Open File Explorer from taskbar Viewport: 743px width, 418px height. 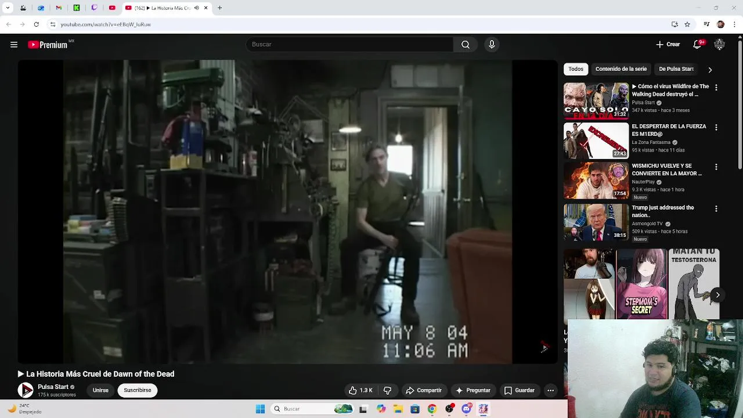click(x=398, y=409)
